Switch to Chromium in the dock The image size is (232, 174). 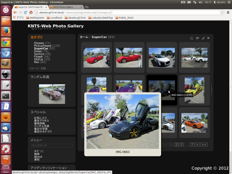(6, 53)
